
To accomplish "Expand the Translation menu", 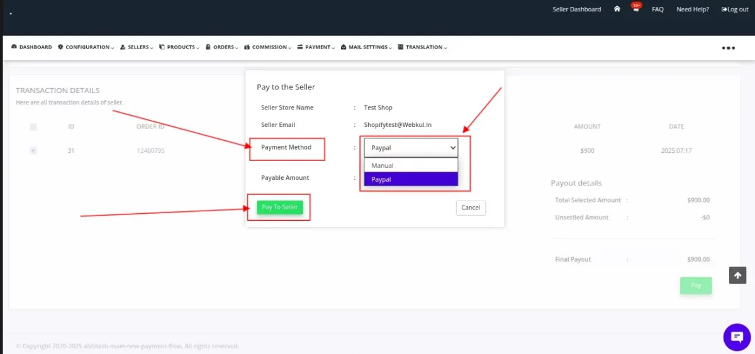I will [x=422, y=47].
